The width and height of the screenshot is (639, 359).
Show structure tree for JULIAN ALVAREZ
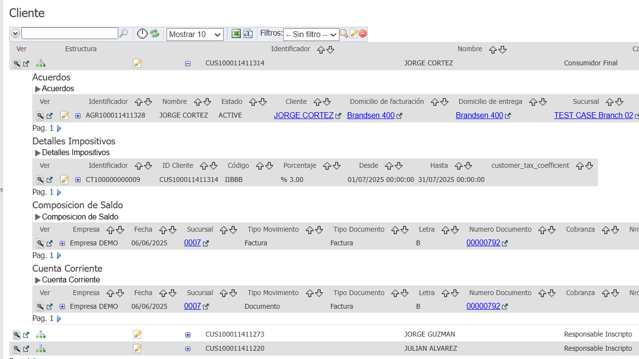click(x=41, y=348)
